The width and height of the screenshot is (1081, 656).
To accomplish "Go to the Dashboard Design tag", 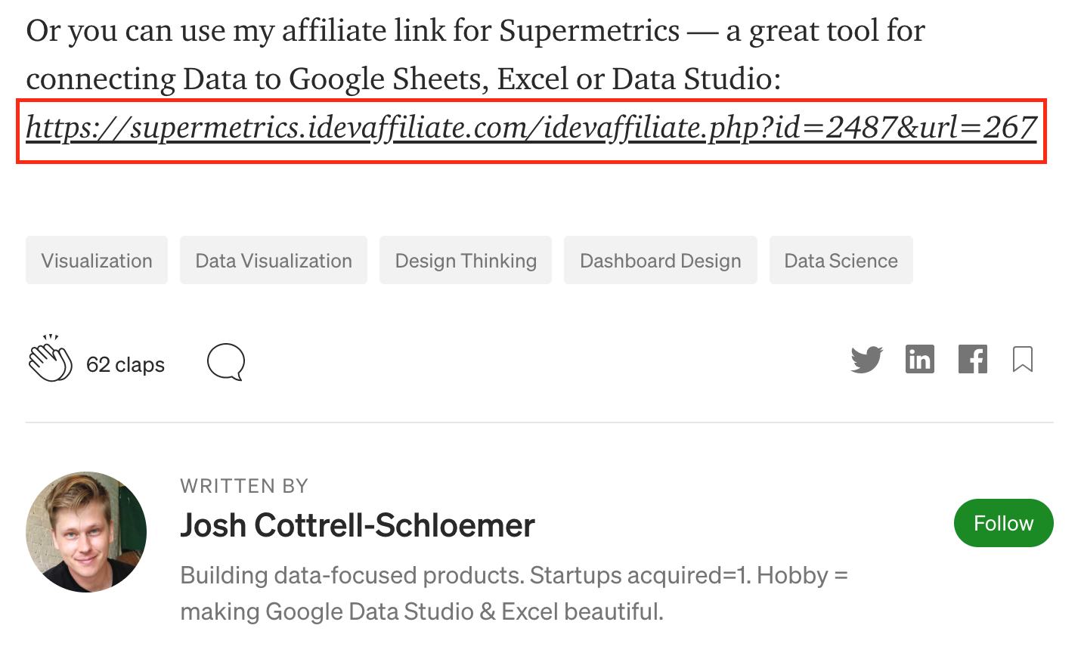I will coord(661,261).
